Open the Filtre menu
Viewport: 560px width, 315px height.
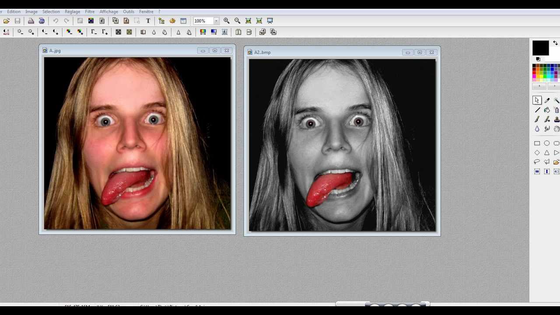[x=90, y=11]
